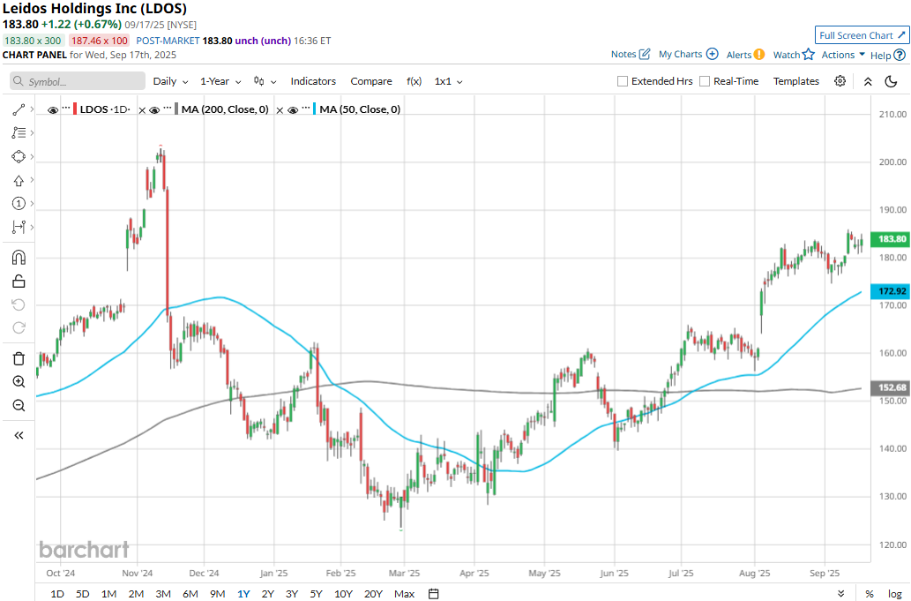The image size is (911, 601).
Task: Delete drawings with the trash icon
Action: coord(19,358)
